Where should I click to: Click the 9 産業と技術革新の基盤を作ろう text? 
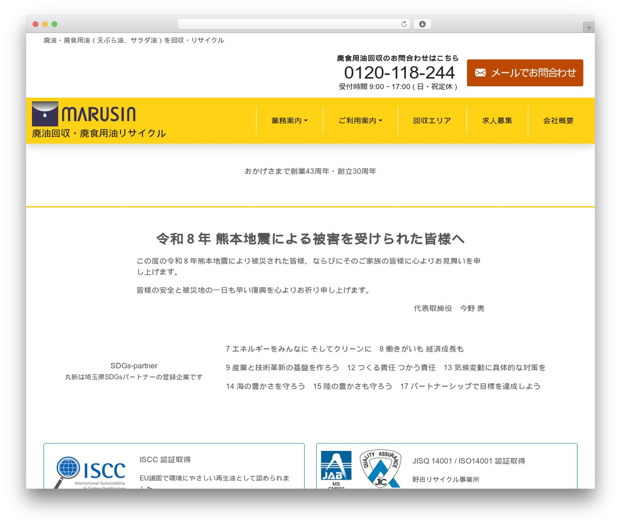click(x=282, y=368)
